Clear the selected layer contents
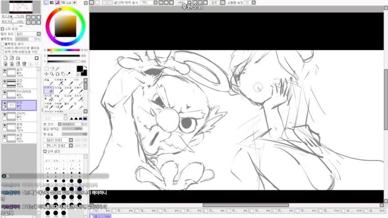This screenshot has width=388, height=218. tap(18, 64)
